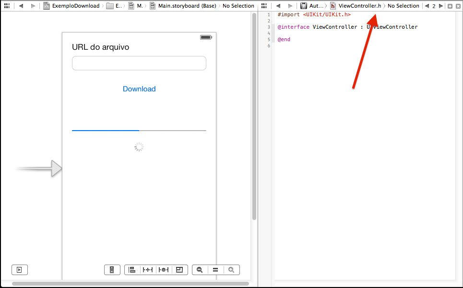Open the Resizing Behavior menu

(x=179, y=270)
